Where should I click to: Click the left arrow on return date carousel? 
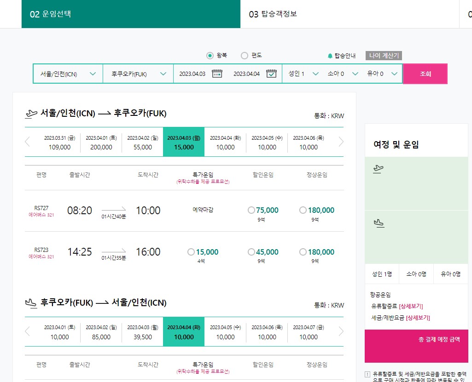pos(27,332)
